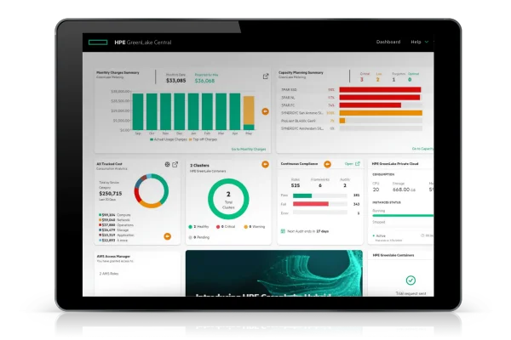Viewport: 511px width, 340px height.
Task: Click Next Audit ends in 27 days
Action: coord(308,231)
